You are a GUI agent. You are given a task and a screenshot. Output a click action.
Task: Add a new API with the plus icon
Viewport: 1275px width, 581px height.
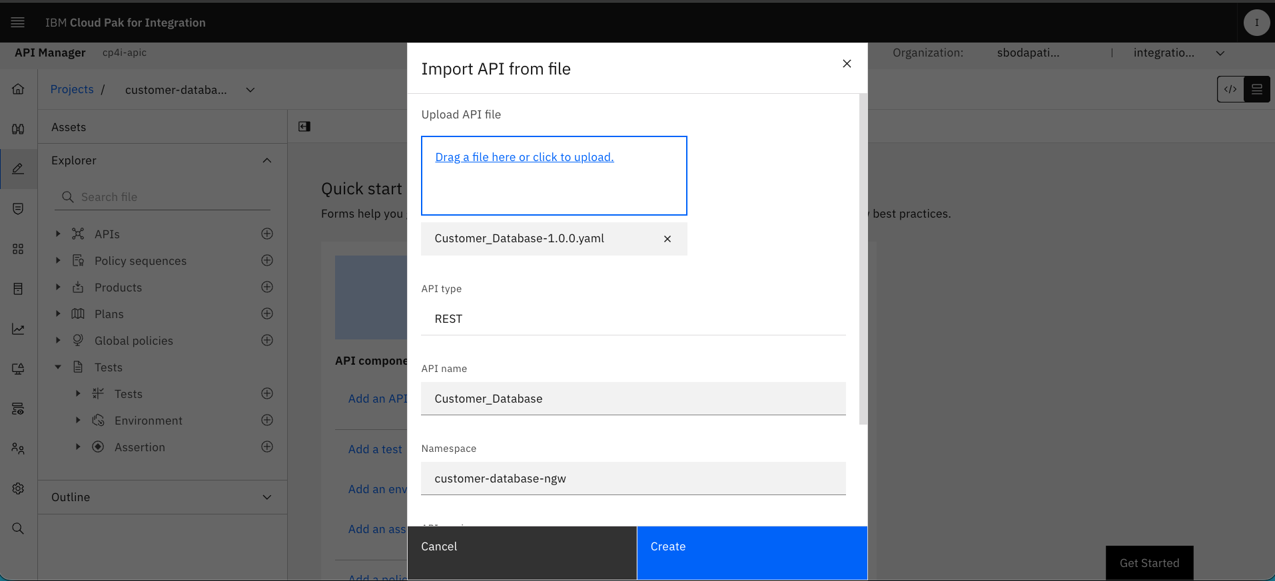[267, 234]
